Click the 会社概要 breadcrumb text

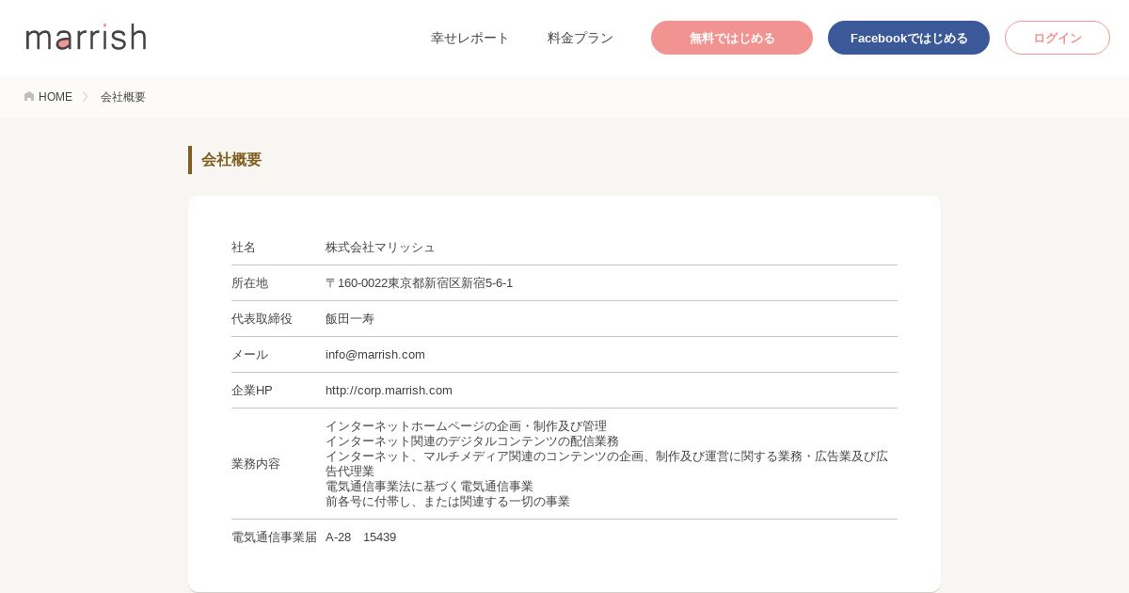(123, 97)
